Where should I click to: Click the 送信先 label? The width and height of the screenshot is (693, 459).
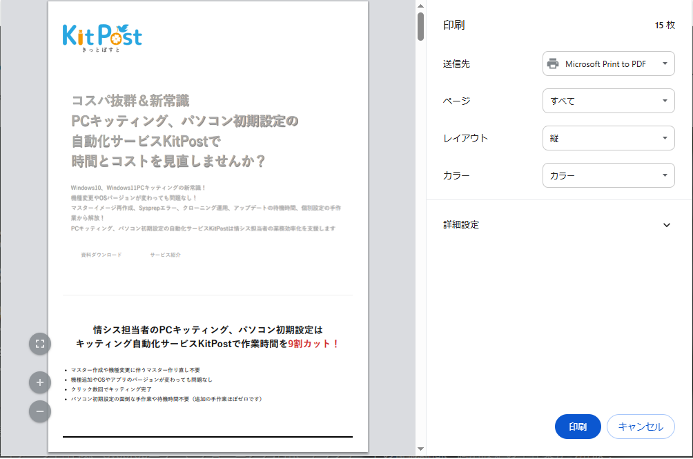click(456, 64)
